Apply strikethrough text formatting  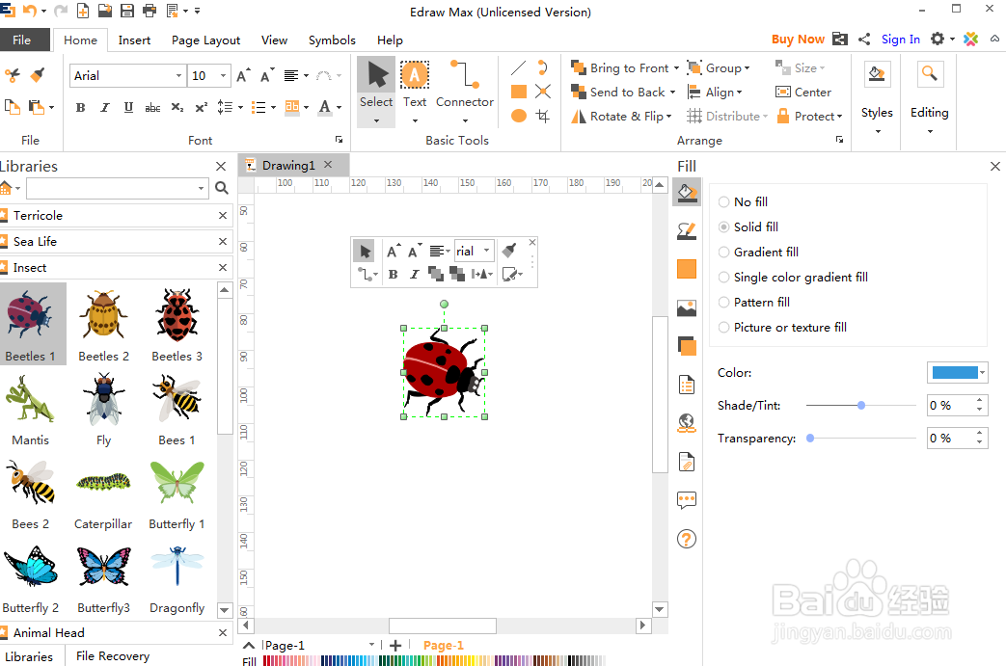(152, 108)
